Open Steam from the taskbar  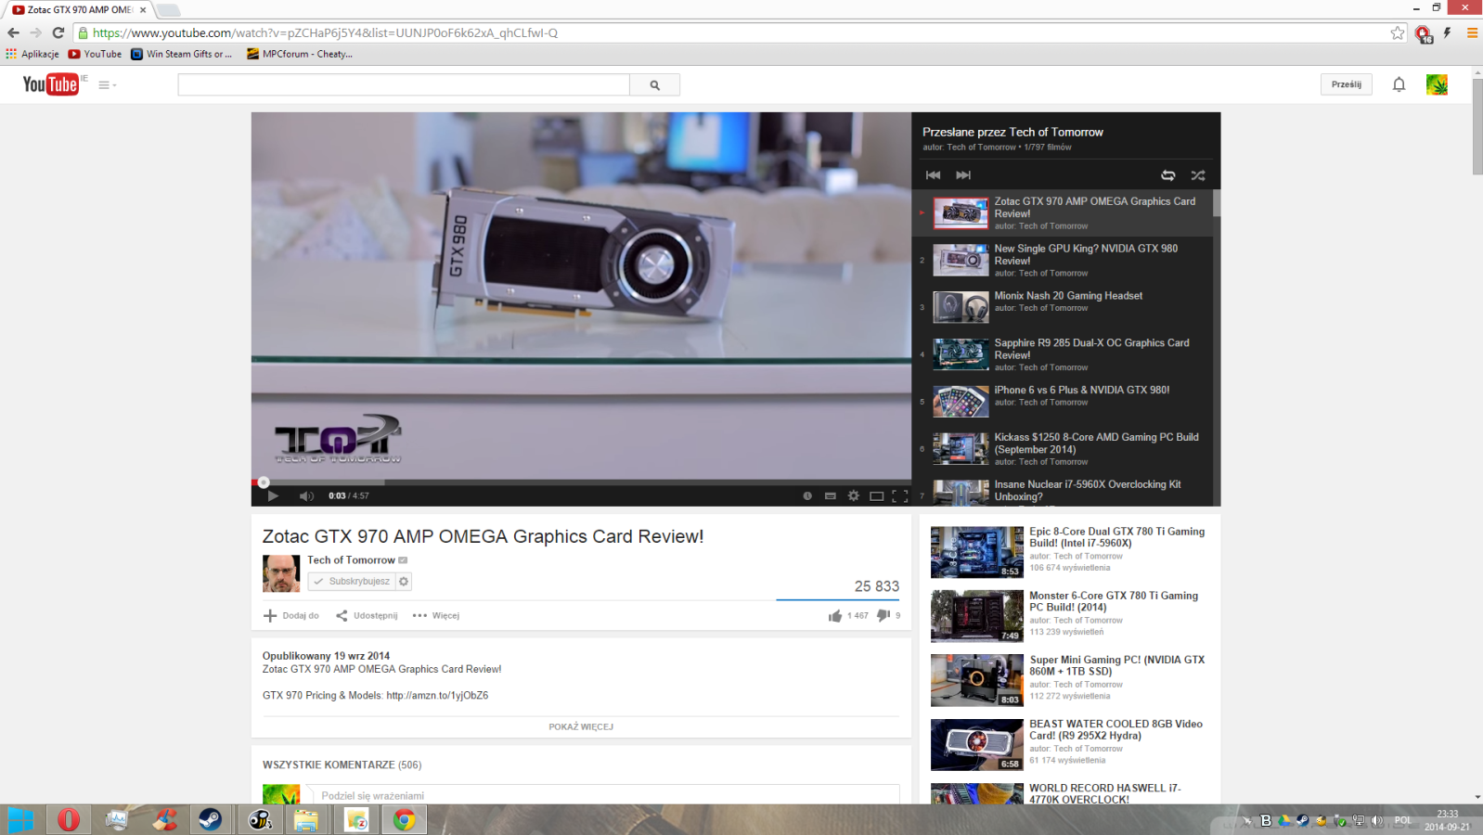point(211,820)
